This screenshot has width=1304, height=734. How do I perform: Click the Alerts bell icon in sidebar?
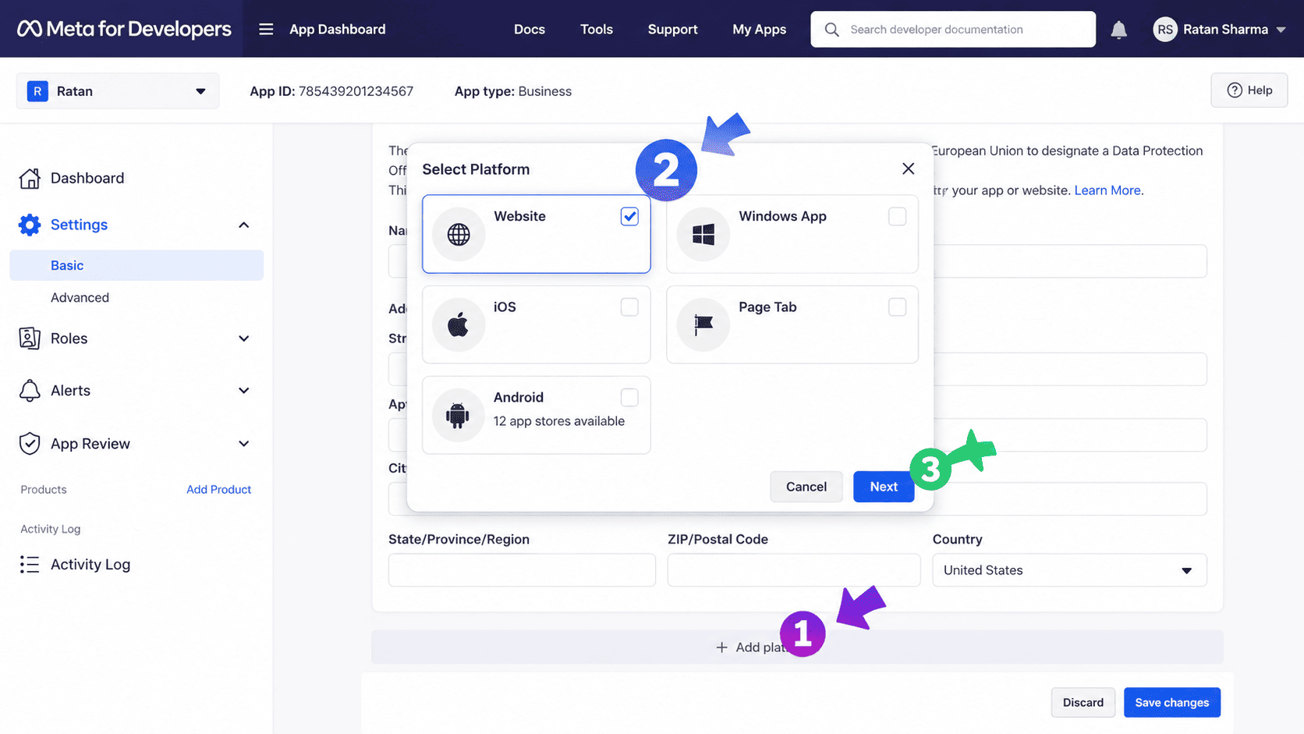click(x=30, y=391)
